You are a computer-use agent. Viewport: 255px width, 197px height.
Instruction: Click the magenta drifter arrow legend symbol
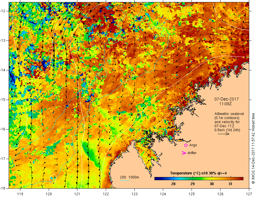pos(184,153)
